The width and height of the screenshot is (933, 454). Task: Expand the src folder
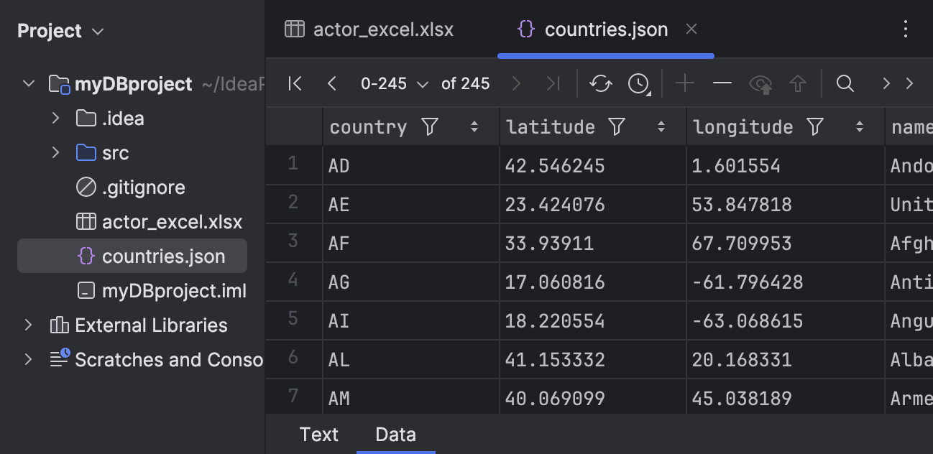(56, 152)
